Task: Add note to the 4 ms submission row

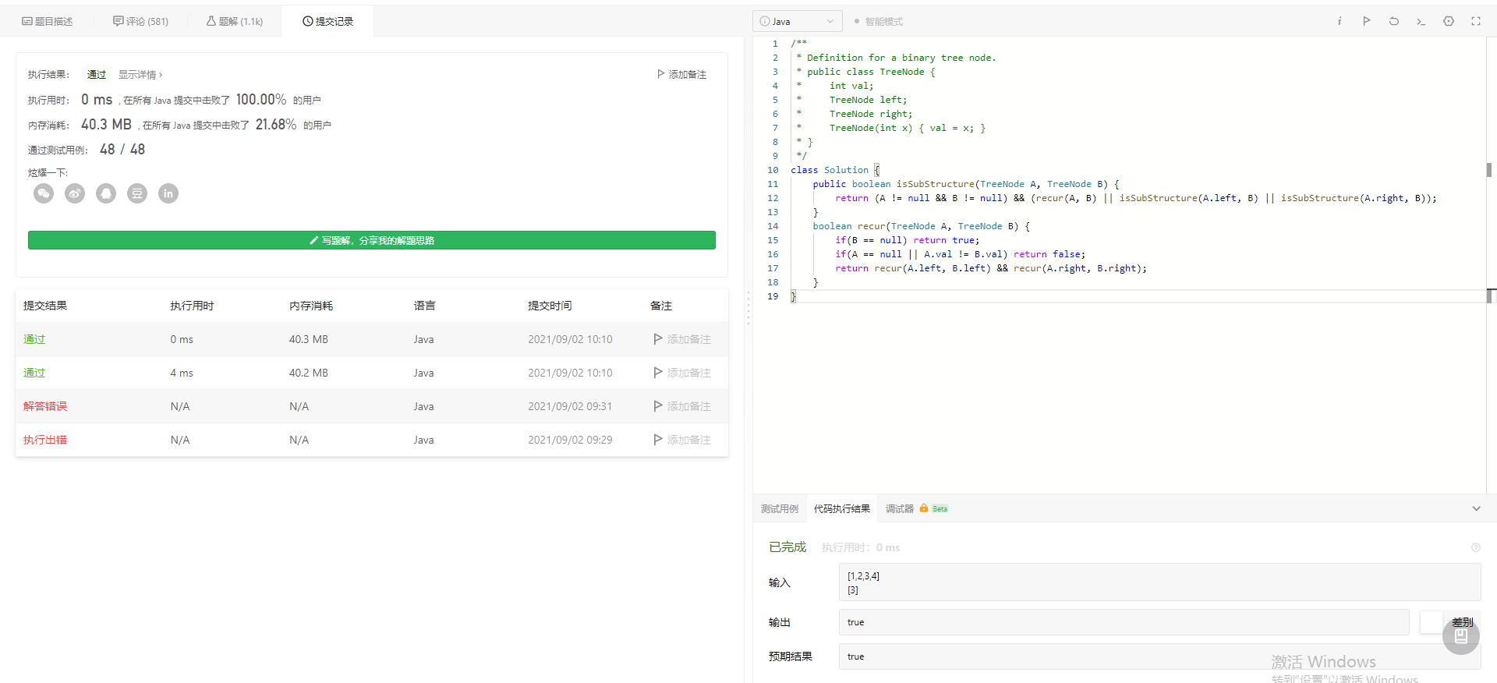Action: 682,373
